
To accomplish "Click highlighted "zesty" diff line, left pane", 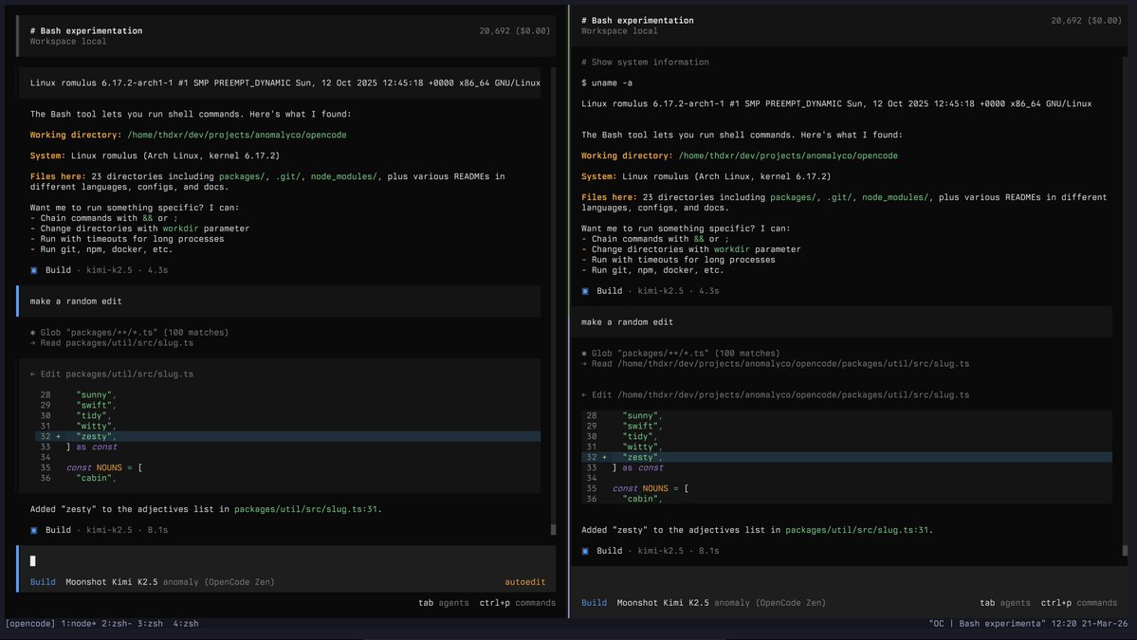I will (288, 436).
